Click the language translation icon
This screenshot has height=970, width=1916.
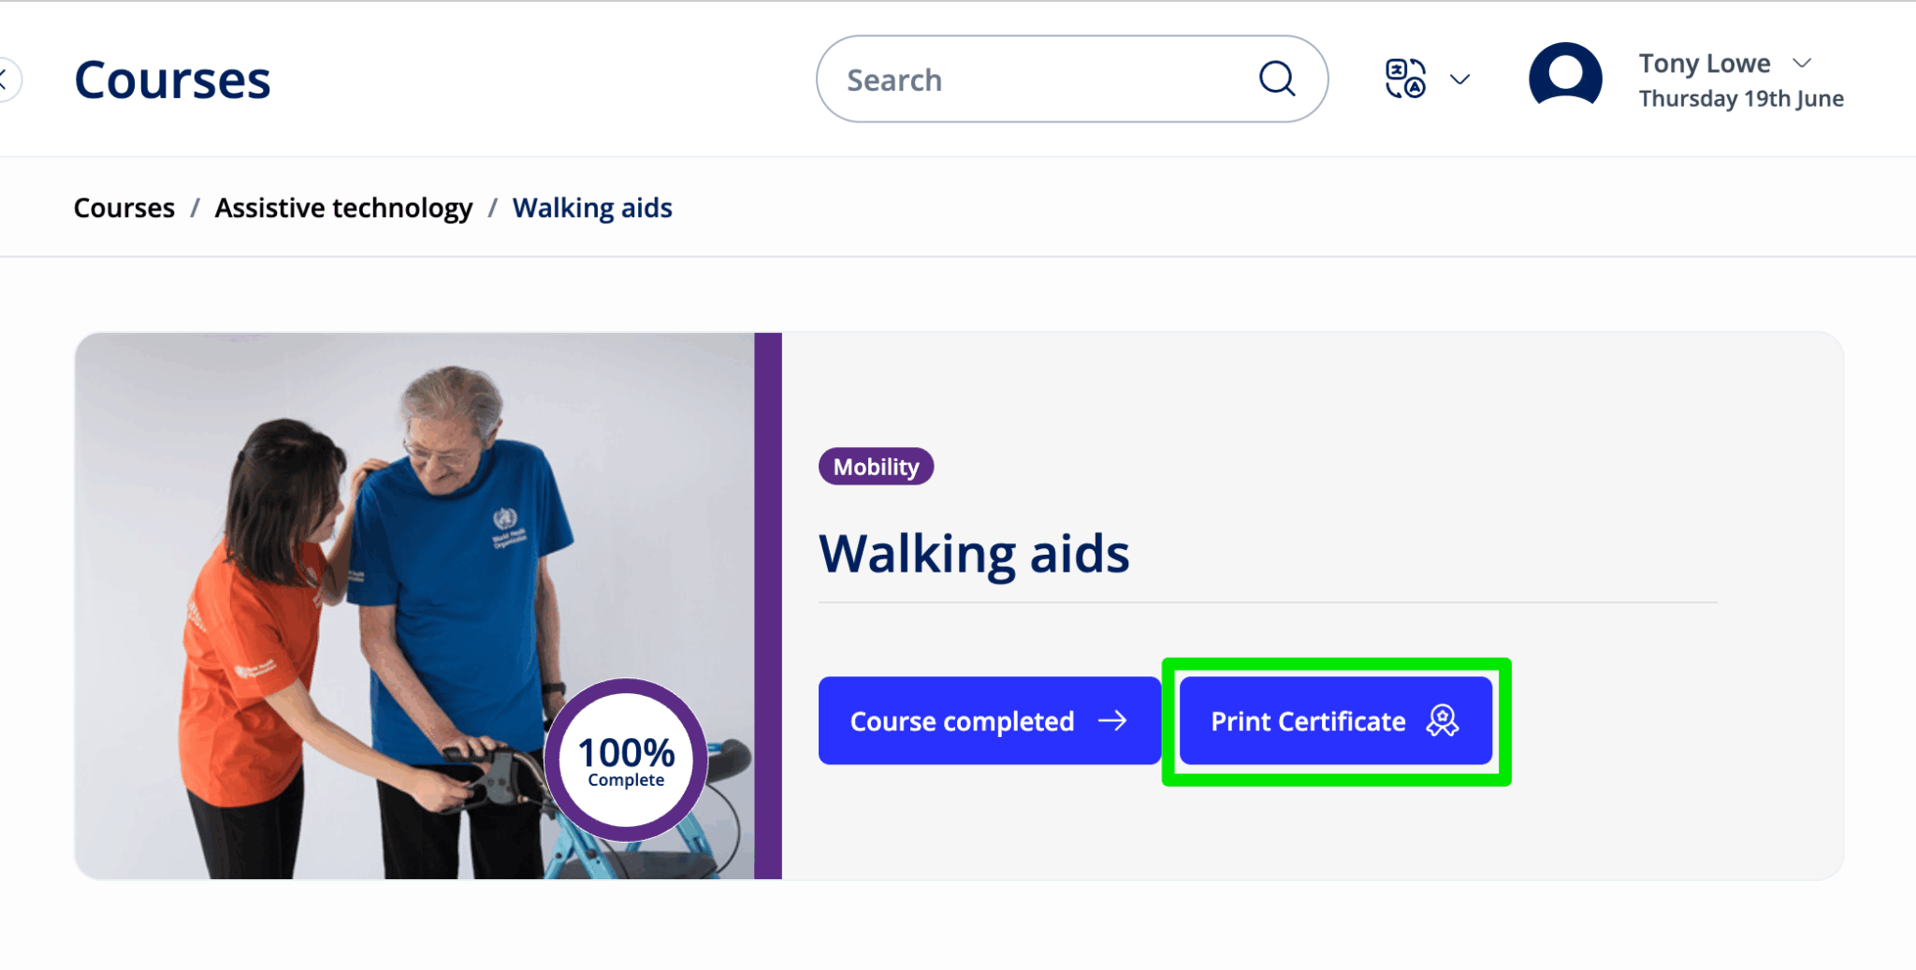click(1403, 79)
